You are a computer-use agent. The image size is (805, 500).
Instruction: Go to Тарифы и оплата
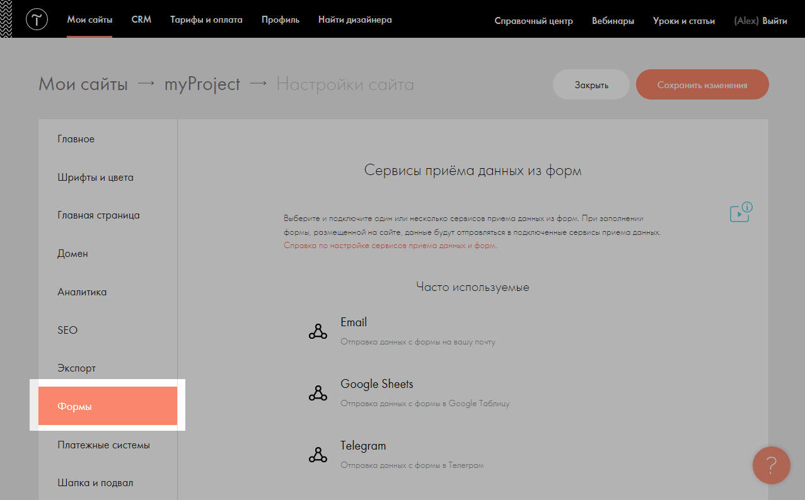point(206,20)
